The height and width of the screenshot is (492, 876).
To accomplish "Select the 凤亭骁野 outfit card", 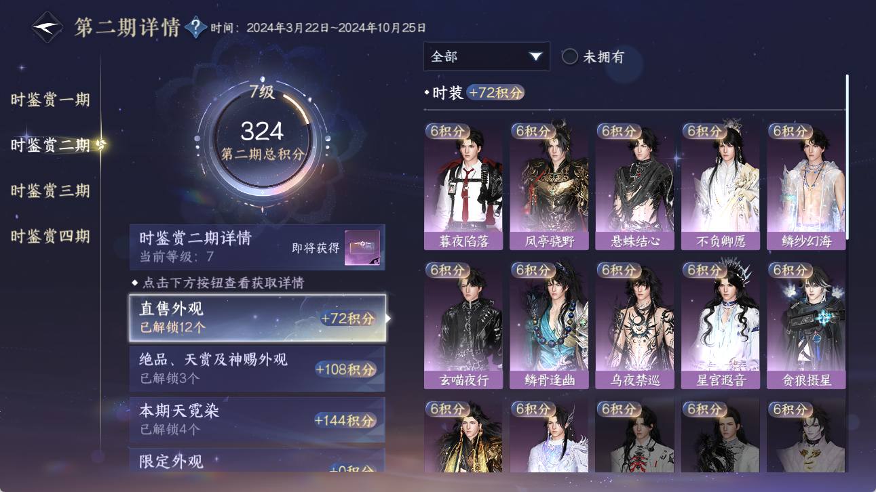I will tap(549, 186).
